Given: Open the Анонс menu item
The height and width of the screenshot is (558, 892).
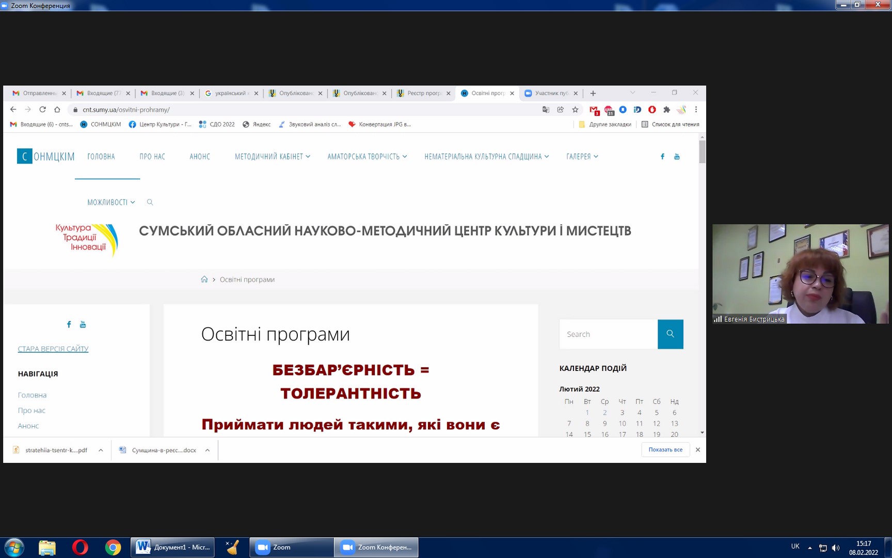Looking at the screenshot, I should coord(200,157).
